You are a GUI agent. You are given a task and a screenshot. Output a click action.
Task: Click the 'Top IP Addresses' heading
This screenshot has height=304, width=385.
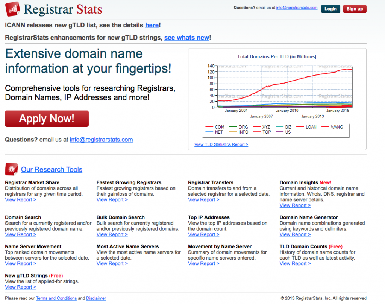(209, 217)
